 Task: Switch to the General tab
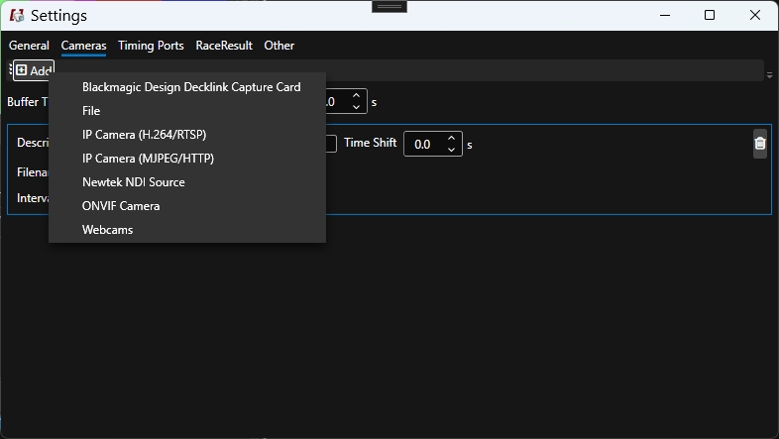(x=29, y=46)
